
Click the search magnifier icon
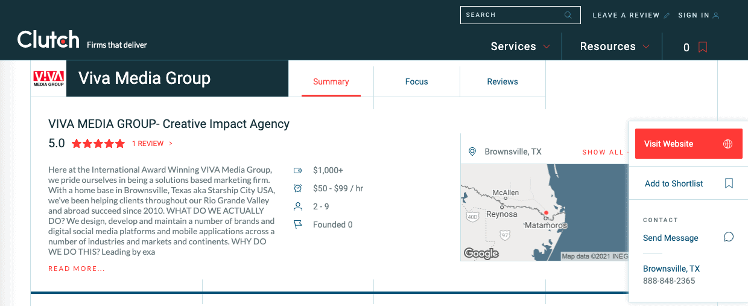[568, 15]
